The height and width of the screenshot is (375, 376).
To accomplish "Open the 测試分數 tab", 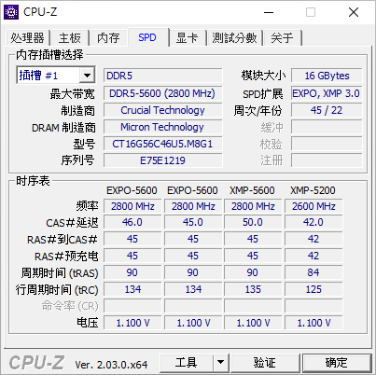I will coord(234,38).
